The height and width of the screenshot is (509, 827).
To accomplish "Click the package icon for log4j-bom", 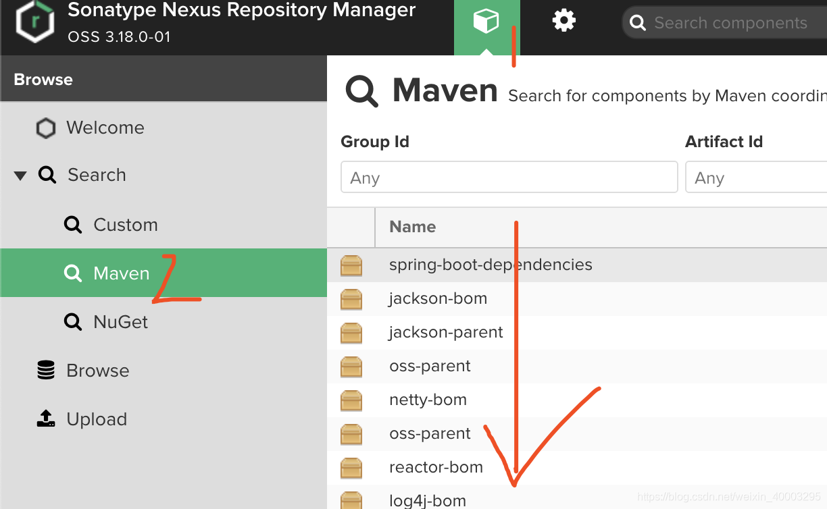I will tap(351, 500).
